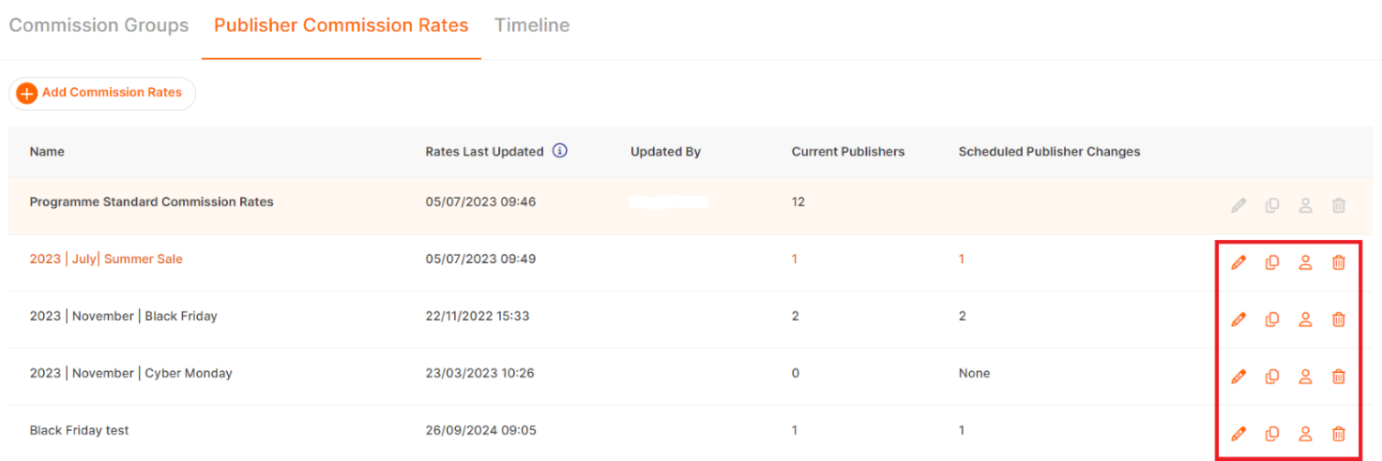Click the Add Commission Rates button

[x=102, y=94]
